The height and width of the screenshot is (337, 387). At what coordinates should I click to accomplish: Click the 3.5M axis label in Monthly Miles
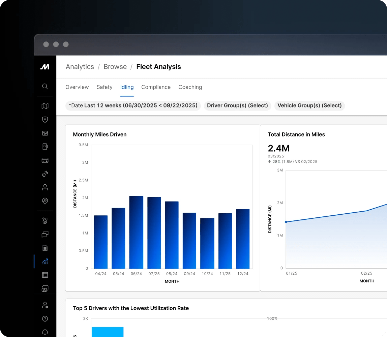click(x=83, y=145)
